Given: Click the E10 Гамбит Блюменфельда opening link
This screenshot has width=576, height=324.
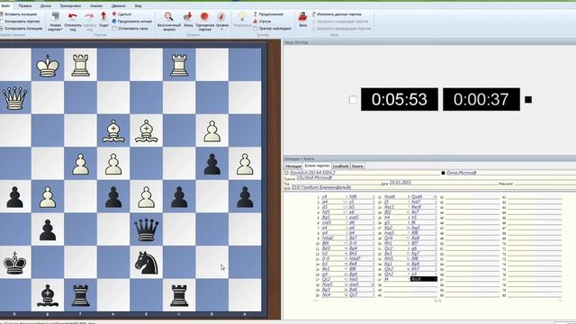Looking at the screenshot, I should coord(321,187).
